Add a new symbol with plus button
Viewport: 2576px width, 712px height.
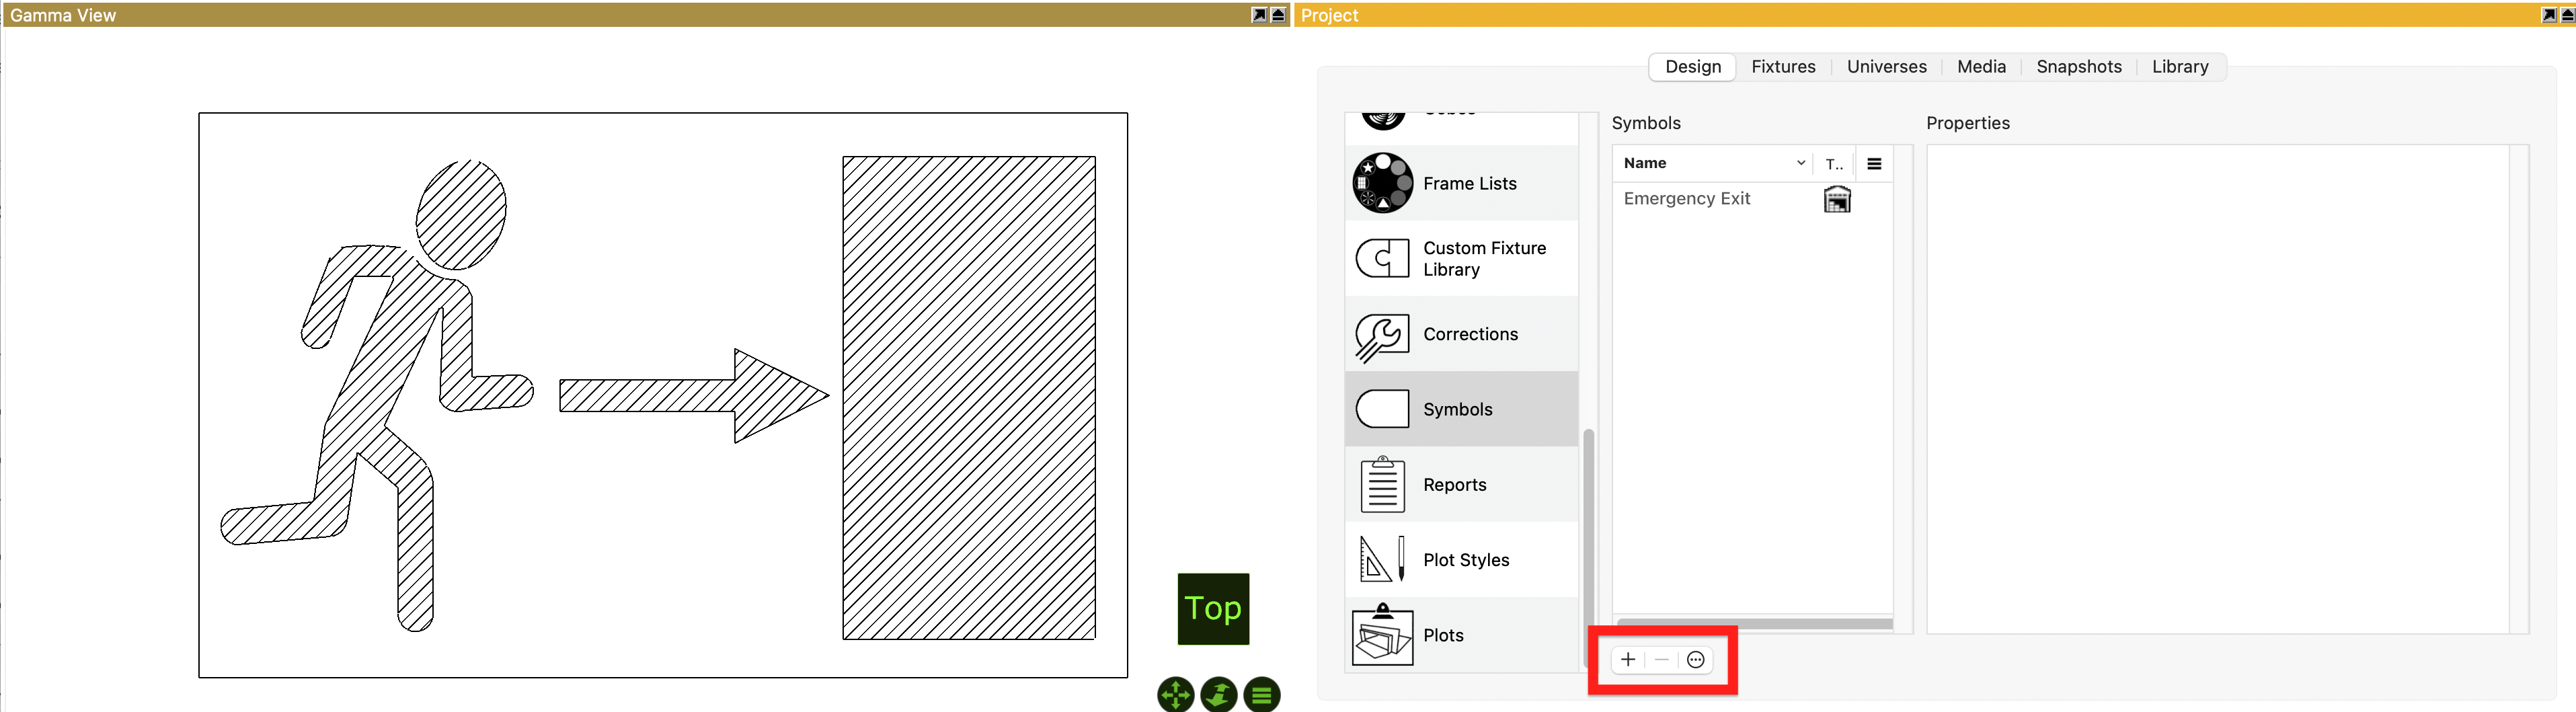click(1628, 660)
